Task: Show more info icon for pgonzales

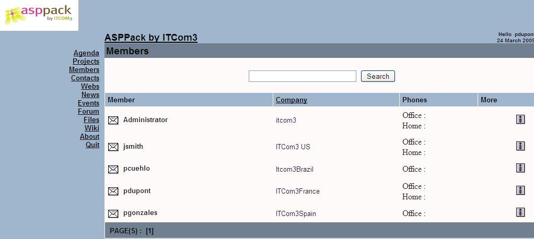Action: pos(520,212)
